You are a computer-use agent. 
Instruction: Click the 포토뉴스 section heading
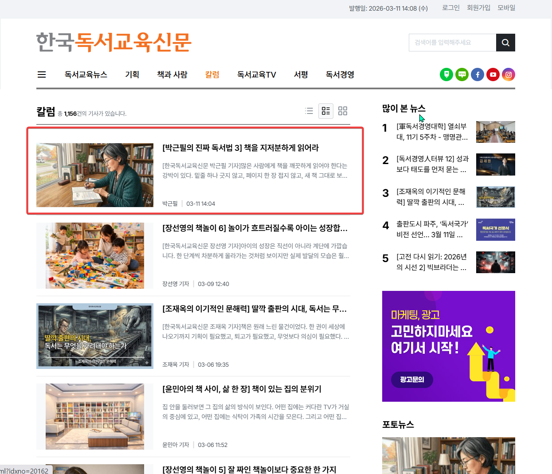tap(398, 424)
